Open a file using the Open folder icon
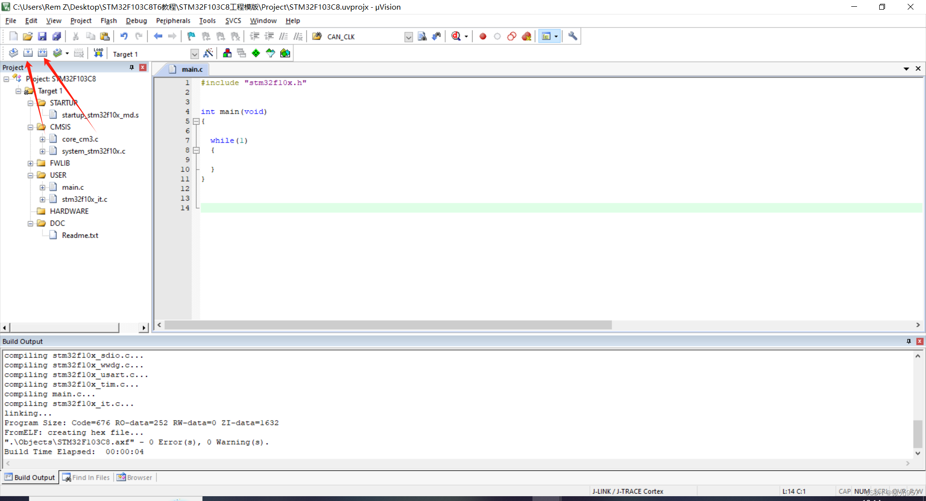Screen dimensions: 926x501 [x=28, y=36]
